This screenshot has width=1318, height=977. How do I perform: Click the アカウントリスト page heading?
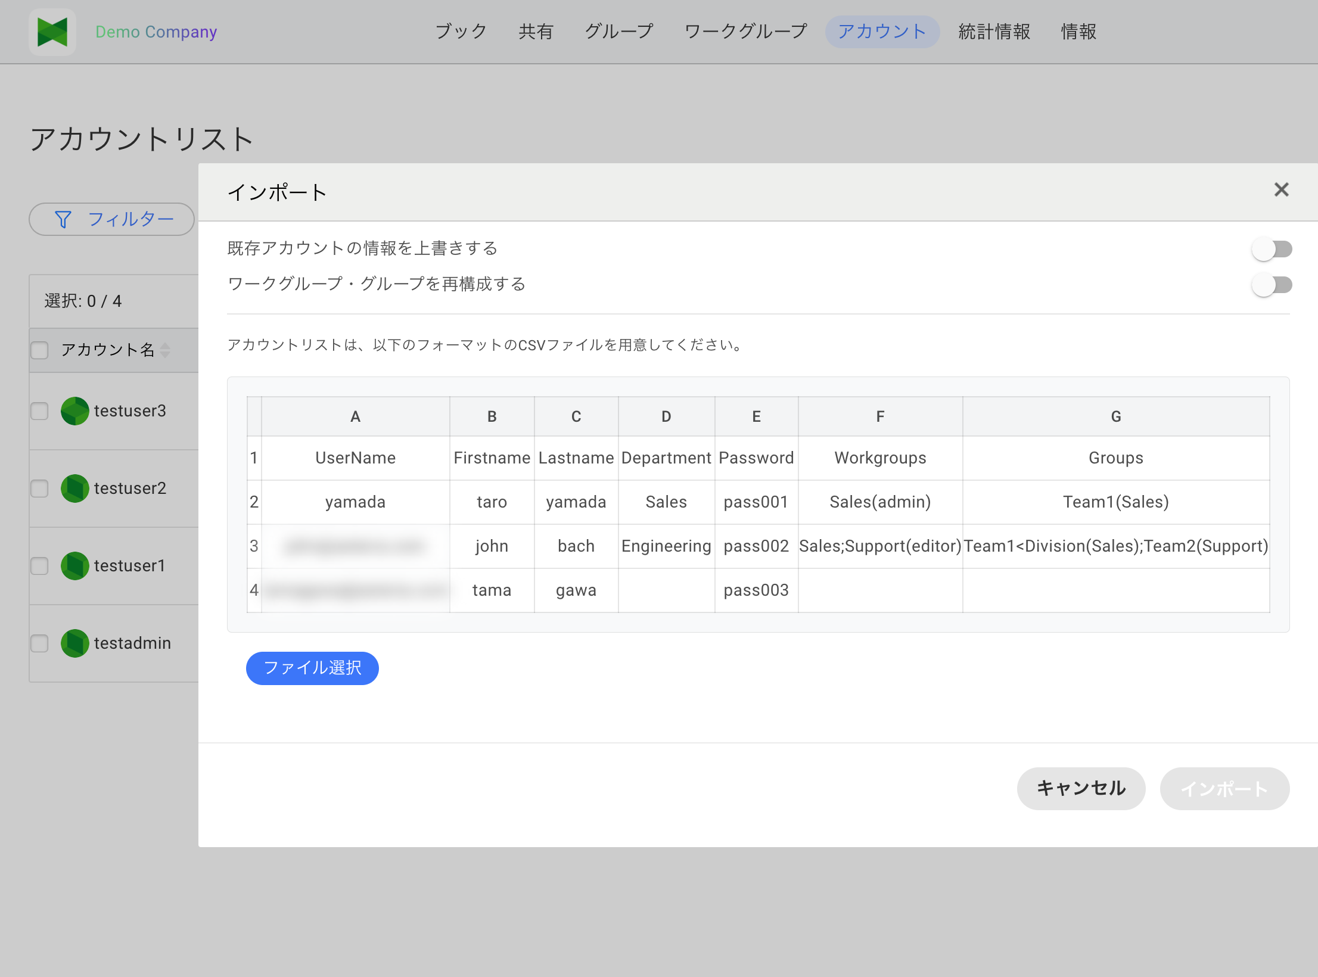pos(142,139)
